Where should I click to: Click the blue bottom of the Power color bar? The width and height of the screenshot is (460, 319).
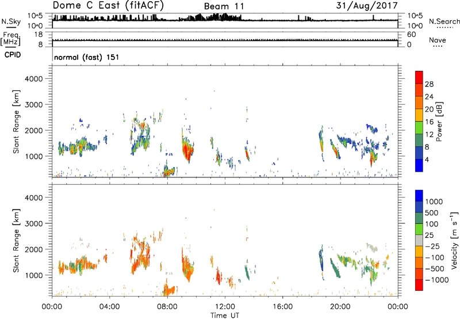419,165
